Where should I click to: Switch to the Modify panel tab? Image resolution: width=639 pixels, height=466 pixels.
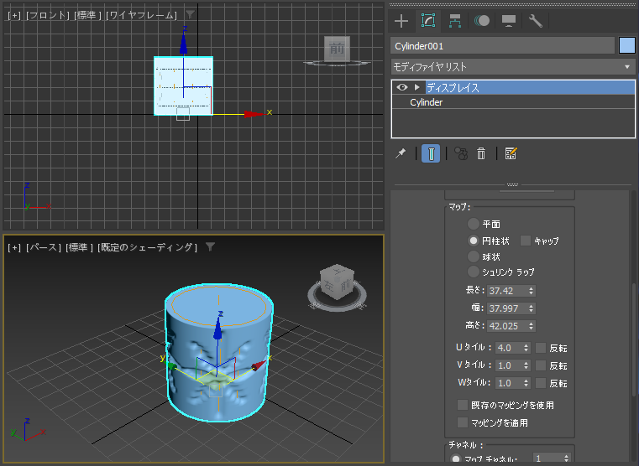tap(428, 21)
